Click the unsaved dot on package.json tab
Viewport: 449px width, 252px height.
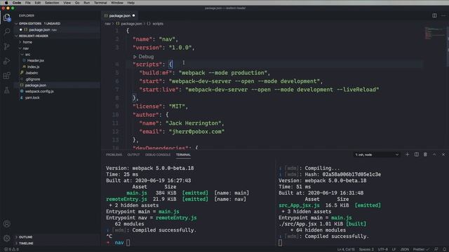(134, 15)
